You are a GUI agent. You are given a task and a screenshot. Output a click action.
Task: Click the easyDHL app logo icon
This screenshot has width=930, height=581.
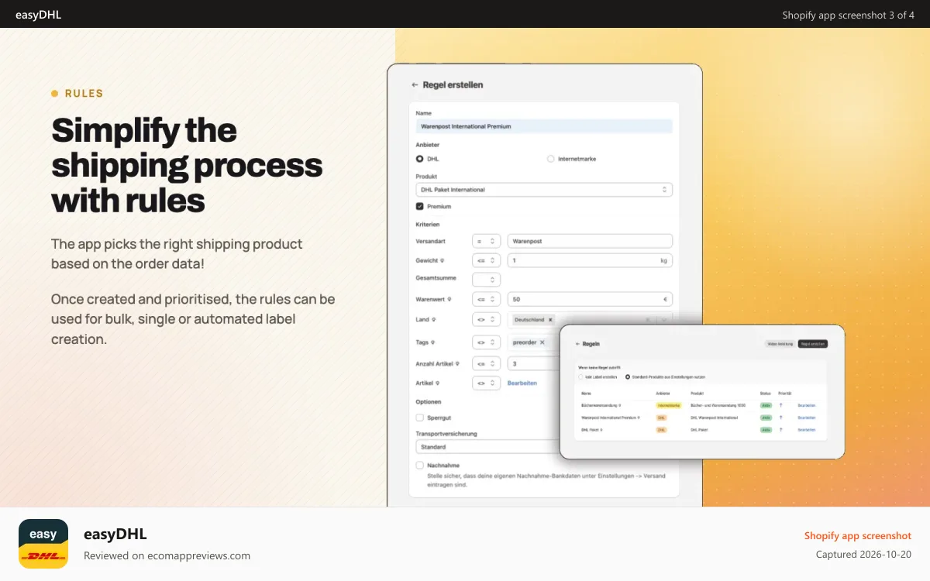click(x=43, y=544)
